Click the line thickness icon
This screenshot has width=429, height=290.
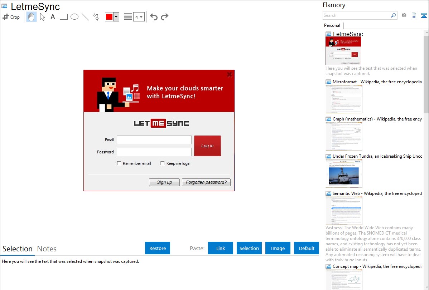[128, 17]
